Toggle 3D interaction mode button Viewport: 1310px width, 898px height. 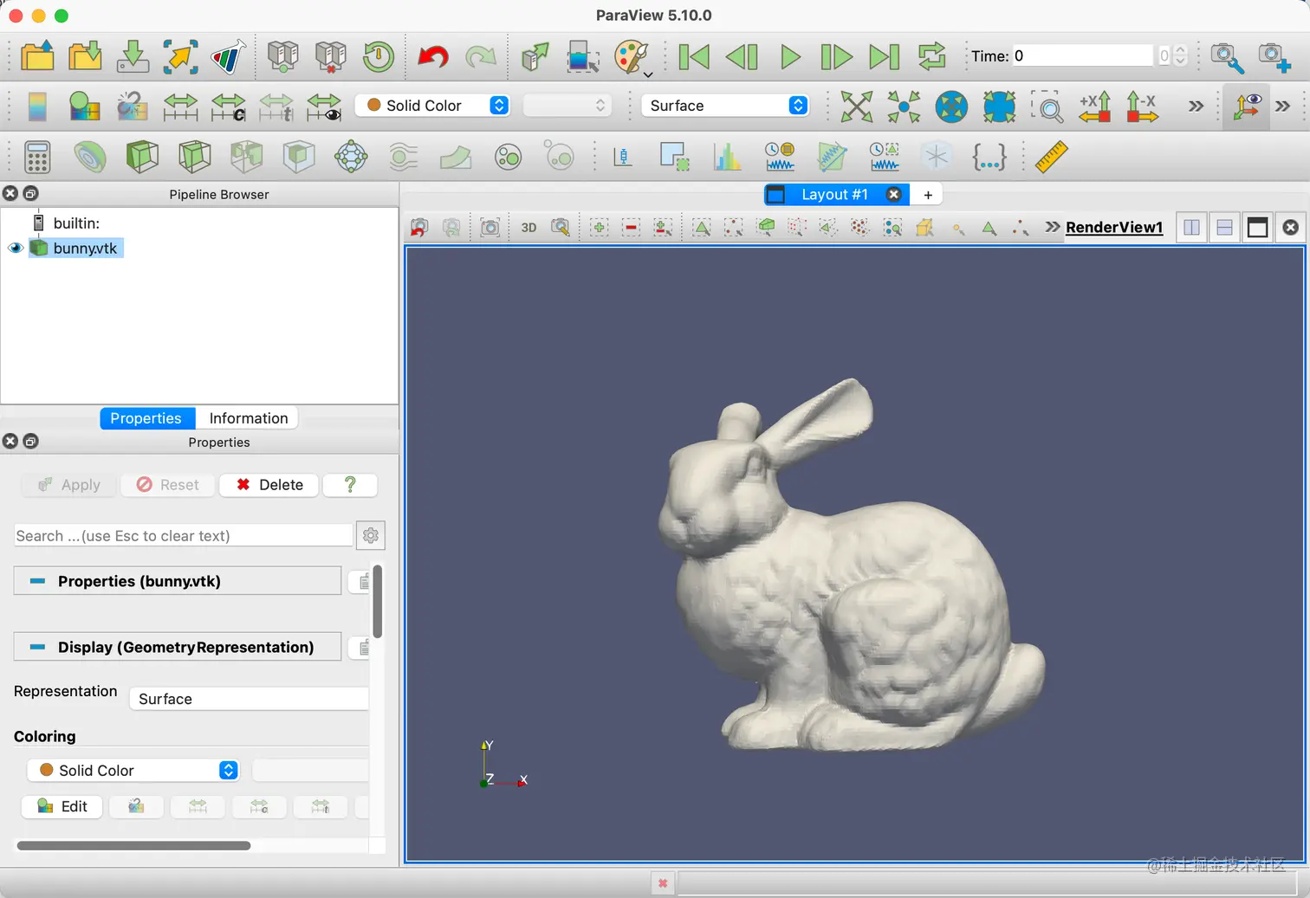[529, 228]
